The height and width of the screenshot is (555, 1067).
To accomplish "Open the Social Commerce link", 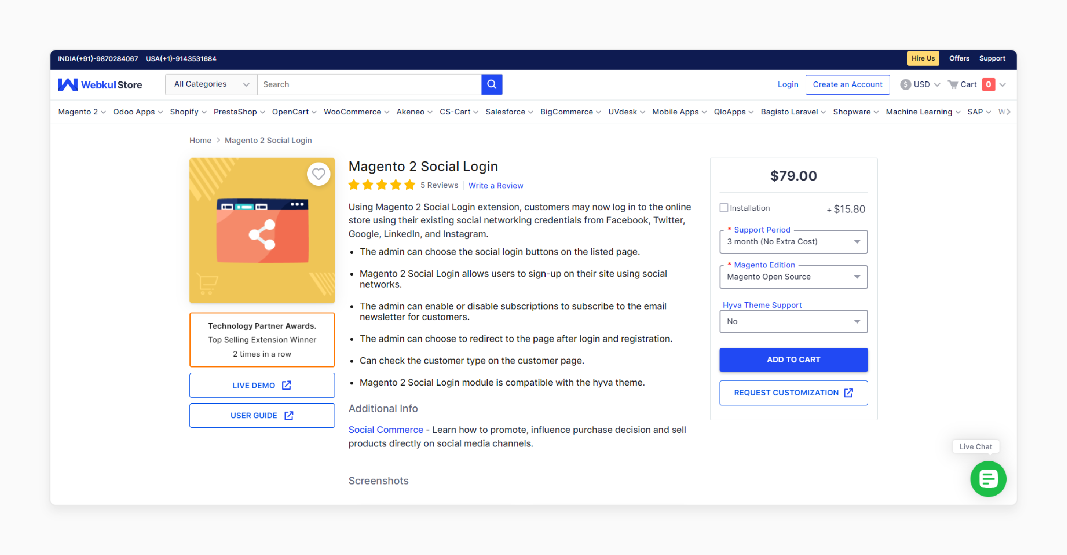I will tap(386, 430).
